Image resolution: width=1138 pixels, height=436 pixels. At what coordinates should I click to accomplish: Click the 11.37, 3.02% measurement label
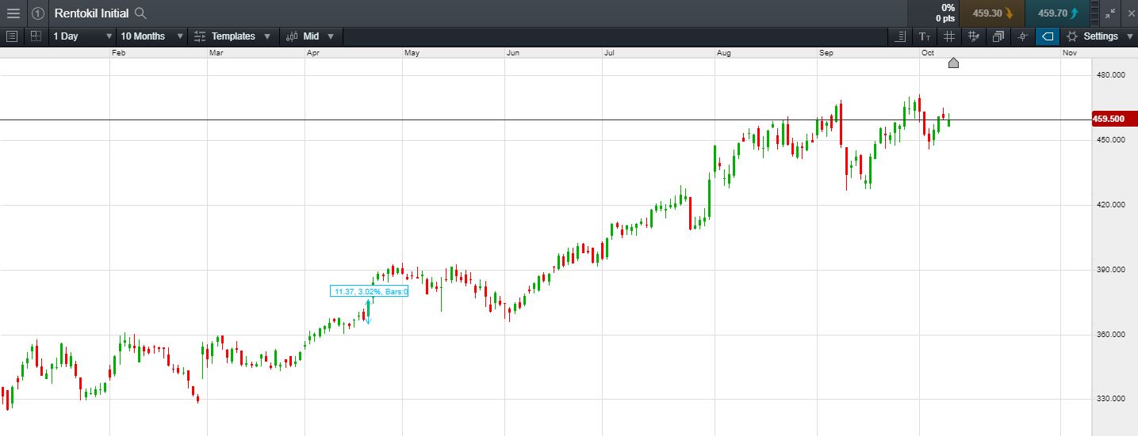369,292
